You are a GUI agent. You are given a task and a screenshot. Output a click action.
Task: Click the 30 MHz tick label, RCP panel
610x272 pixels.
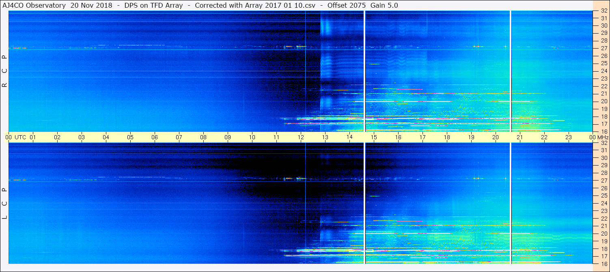[604, 25]
